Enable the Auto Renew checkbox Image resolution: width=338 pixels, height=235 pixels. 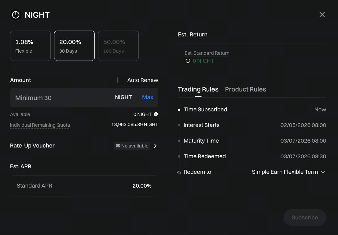tap(121, 80)
